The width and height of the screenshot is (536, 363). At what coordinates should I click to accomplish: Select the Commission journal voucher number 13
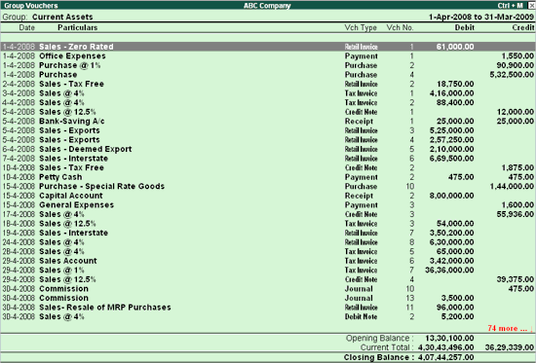[x=268, y=298]
